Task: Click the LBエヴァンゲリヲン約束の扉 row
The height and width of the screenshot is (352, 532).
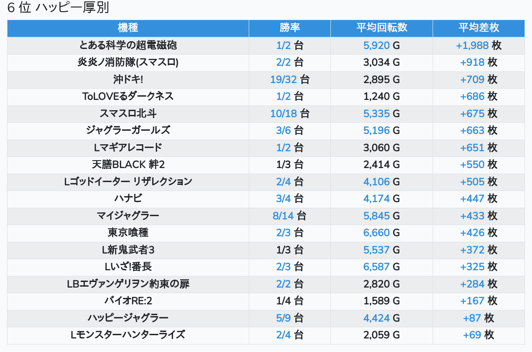Action: [128, 284]
